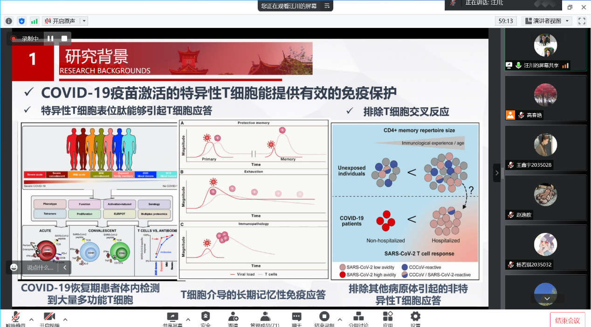The width and height of the screenshot is (591, 327).
Task: Open the speaker view (演讲者视图) dropdown
Action: tap(547, 21)
